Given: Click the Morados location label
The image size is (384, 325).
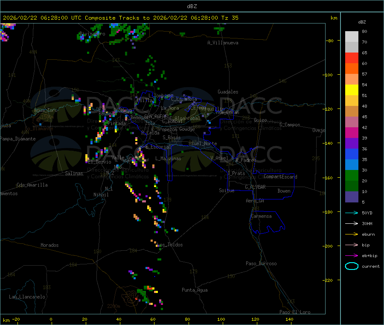Looking at the screenshot, I should (x=49, y=245).
